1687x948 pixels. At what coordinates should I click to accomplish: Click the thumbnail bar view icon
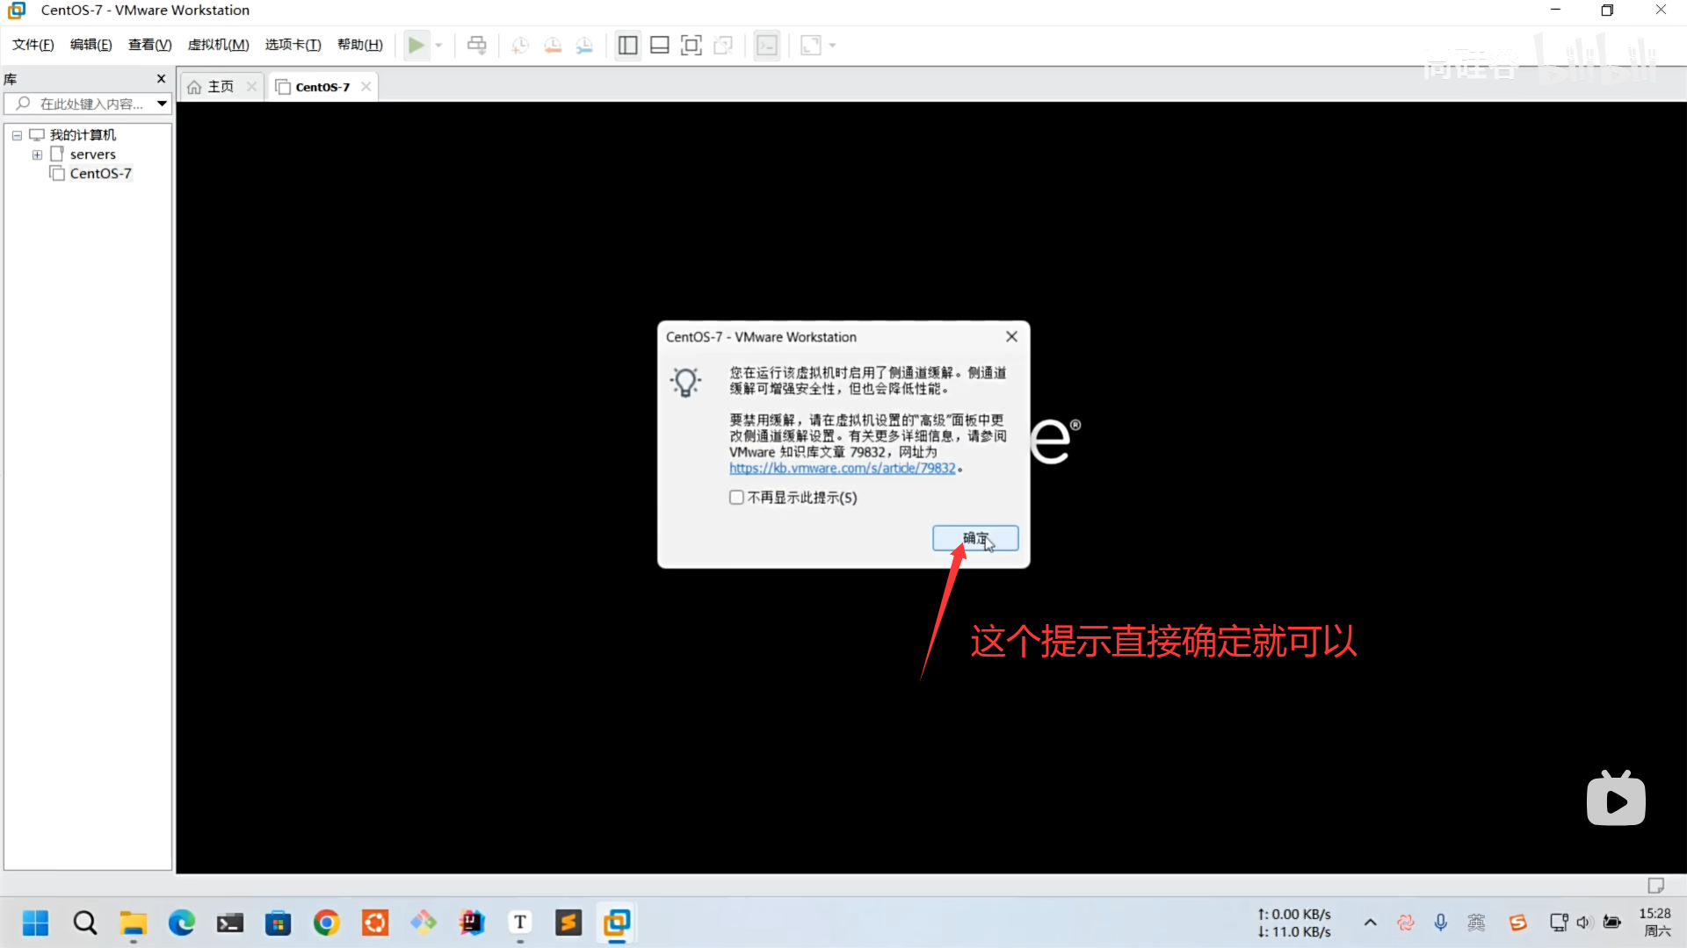point(659,45)
